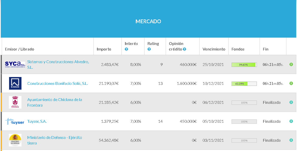
Task: Click Finalizada status in the Chiclana row
Action: (272, 103)
